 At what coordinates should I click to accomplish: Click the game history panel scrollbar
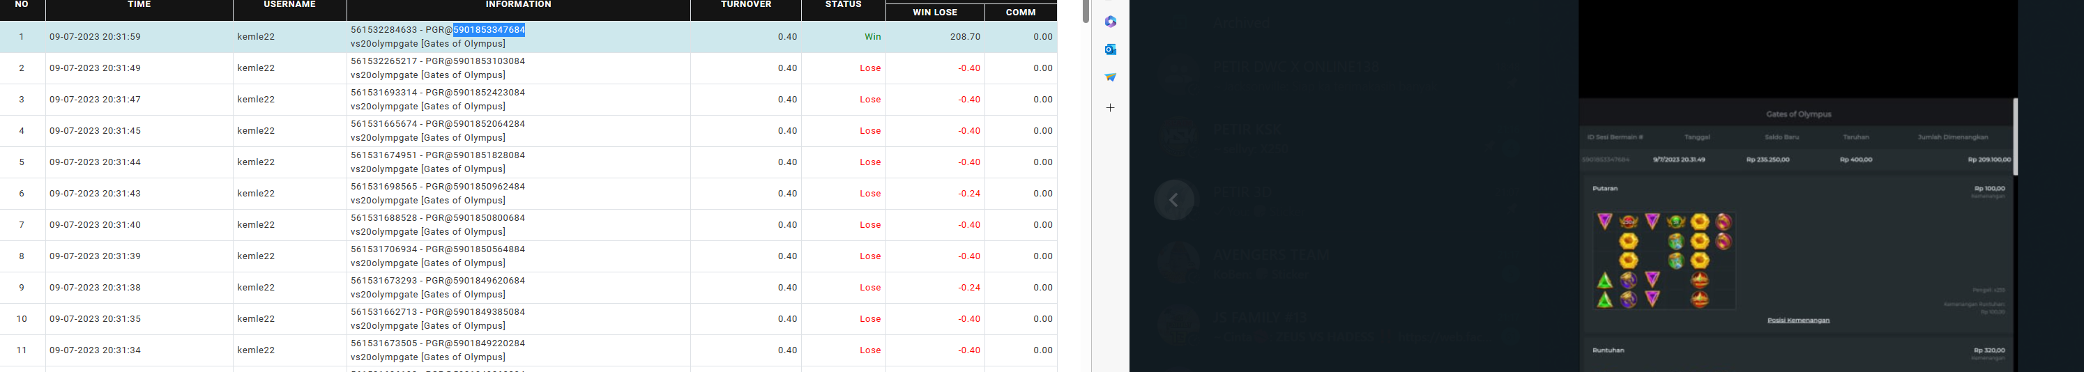click(2015, 137)
